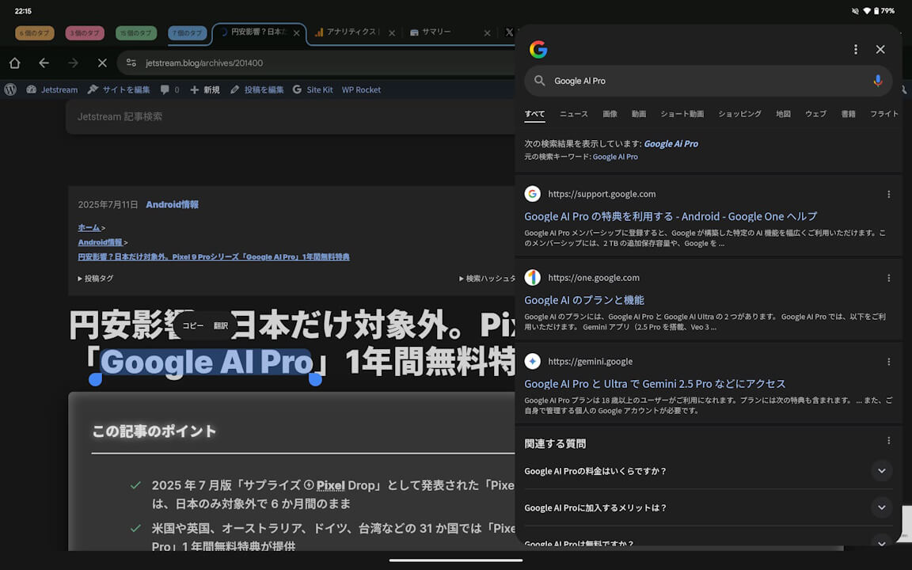Select the 地図 search tab
This screenshot has height=570, width=912.
point(784,114)
